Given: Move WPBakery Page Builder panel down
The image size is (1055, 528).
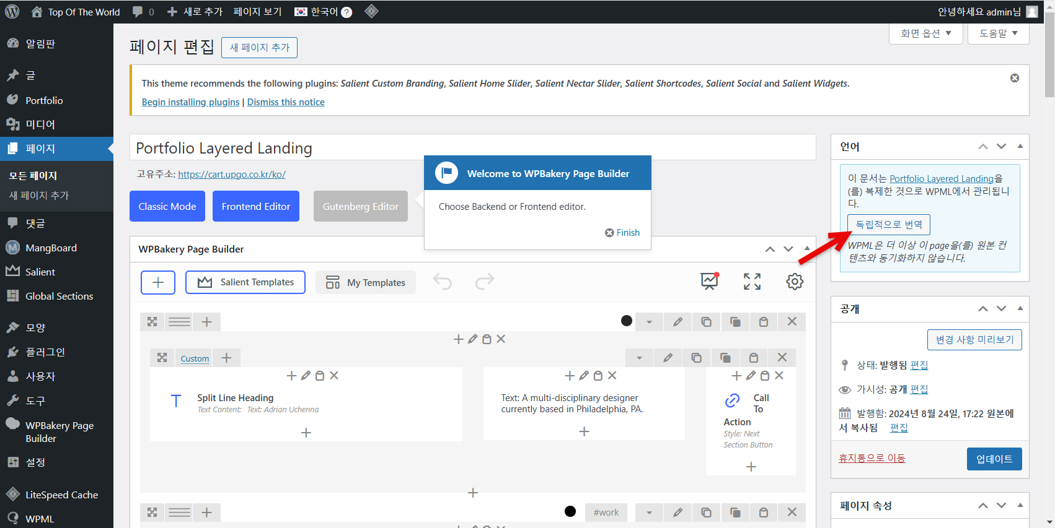Looking at the screenshot, I should click(788, 249).
